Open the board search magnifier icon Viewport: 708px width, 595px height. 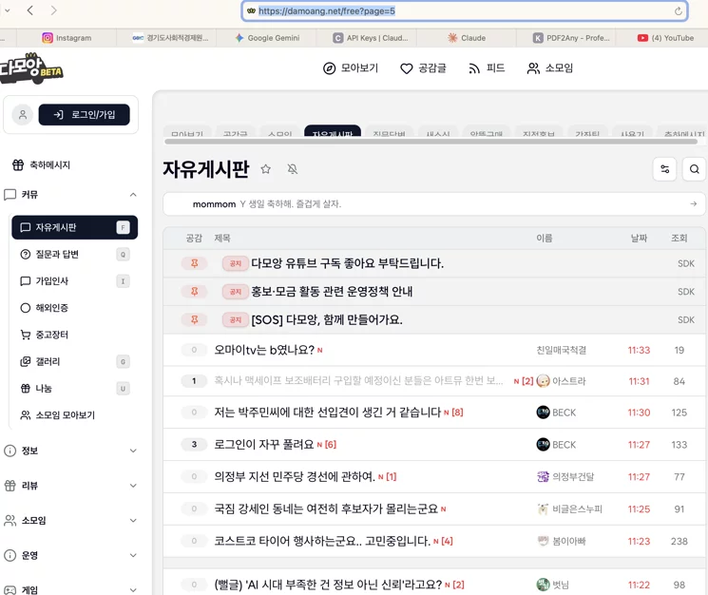pyautogui.click(x=694, y=169)
